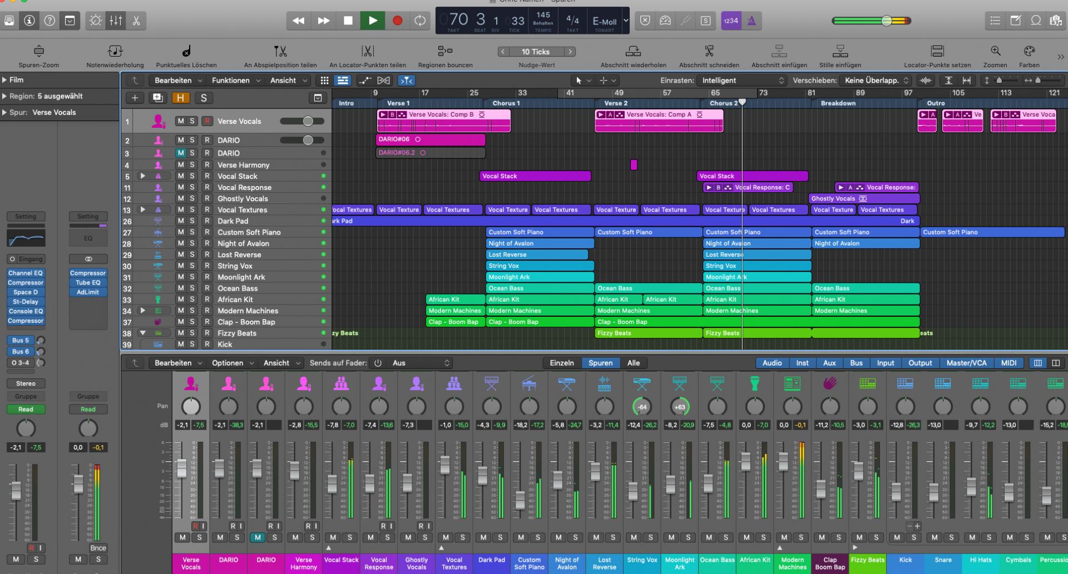Image resolution: width=1068 pixels, height=574 pixels.
Task: Switch mixer view to Einzeln
Action: coord(562,363)
